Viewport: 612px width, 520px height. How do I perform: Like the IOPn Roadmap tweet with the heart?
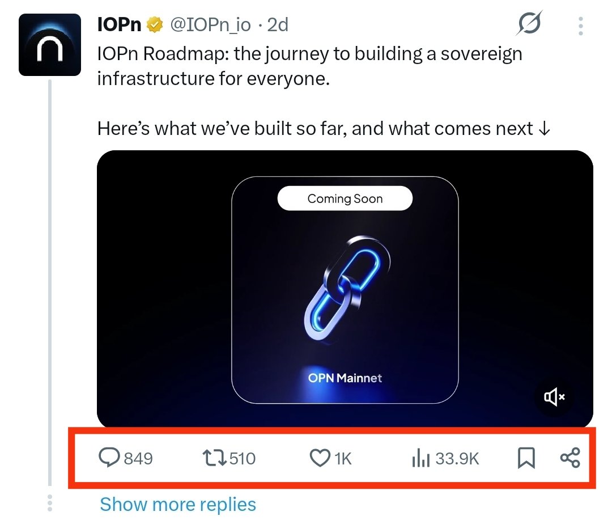[x=320, y=458]
